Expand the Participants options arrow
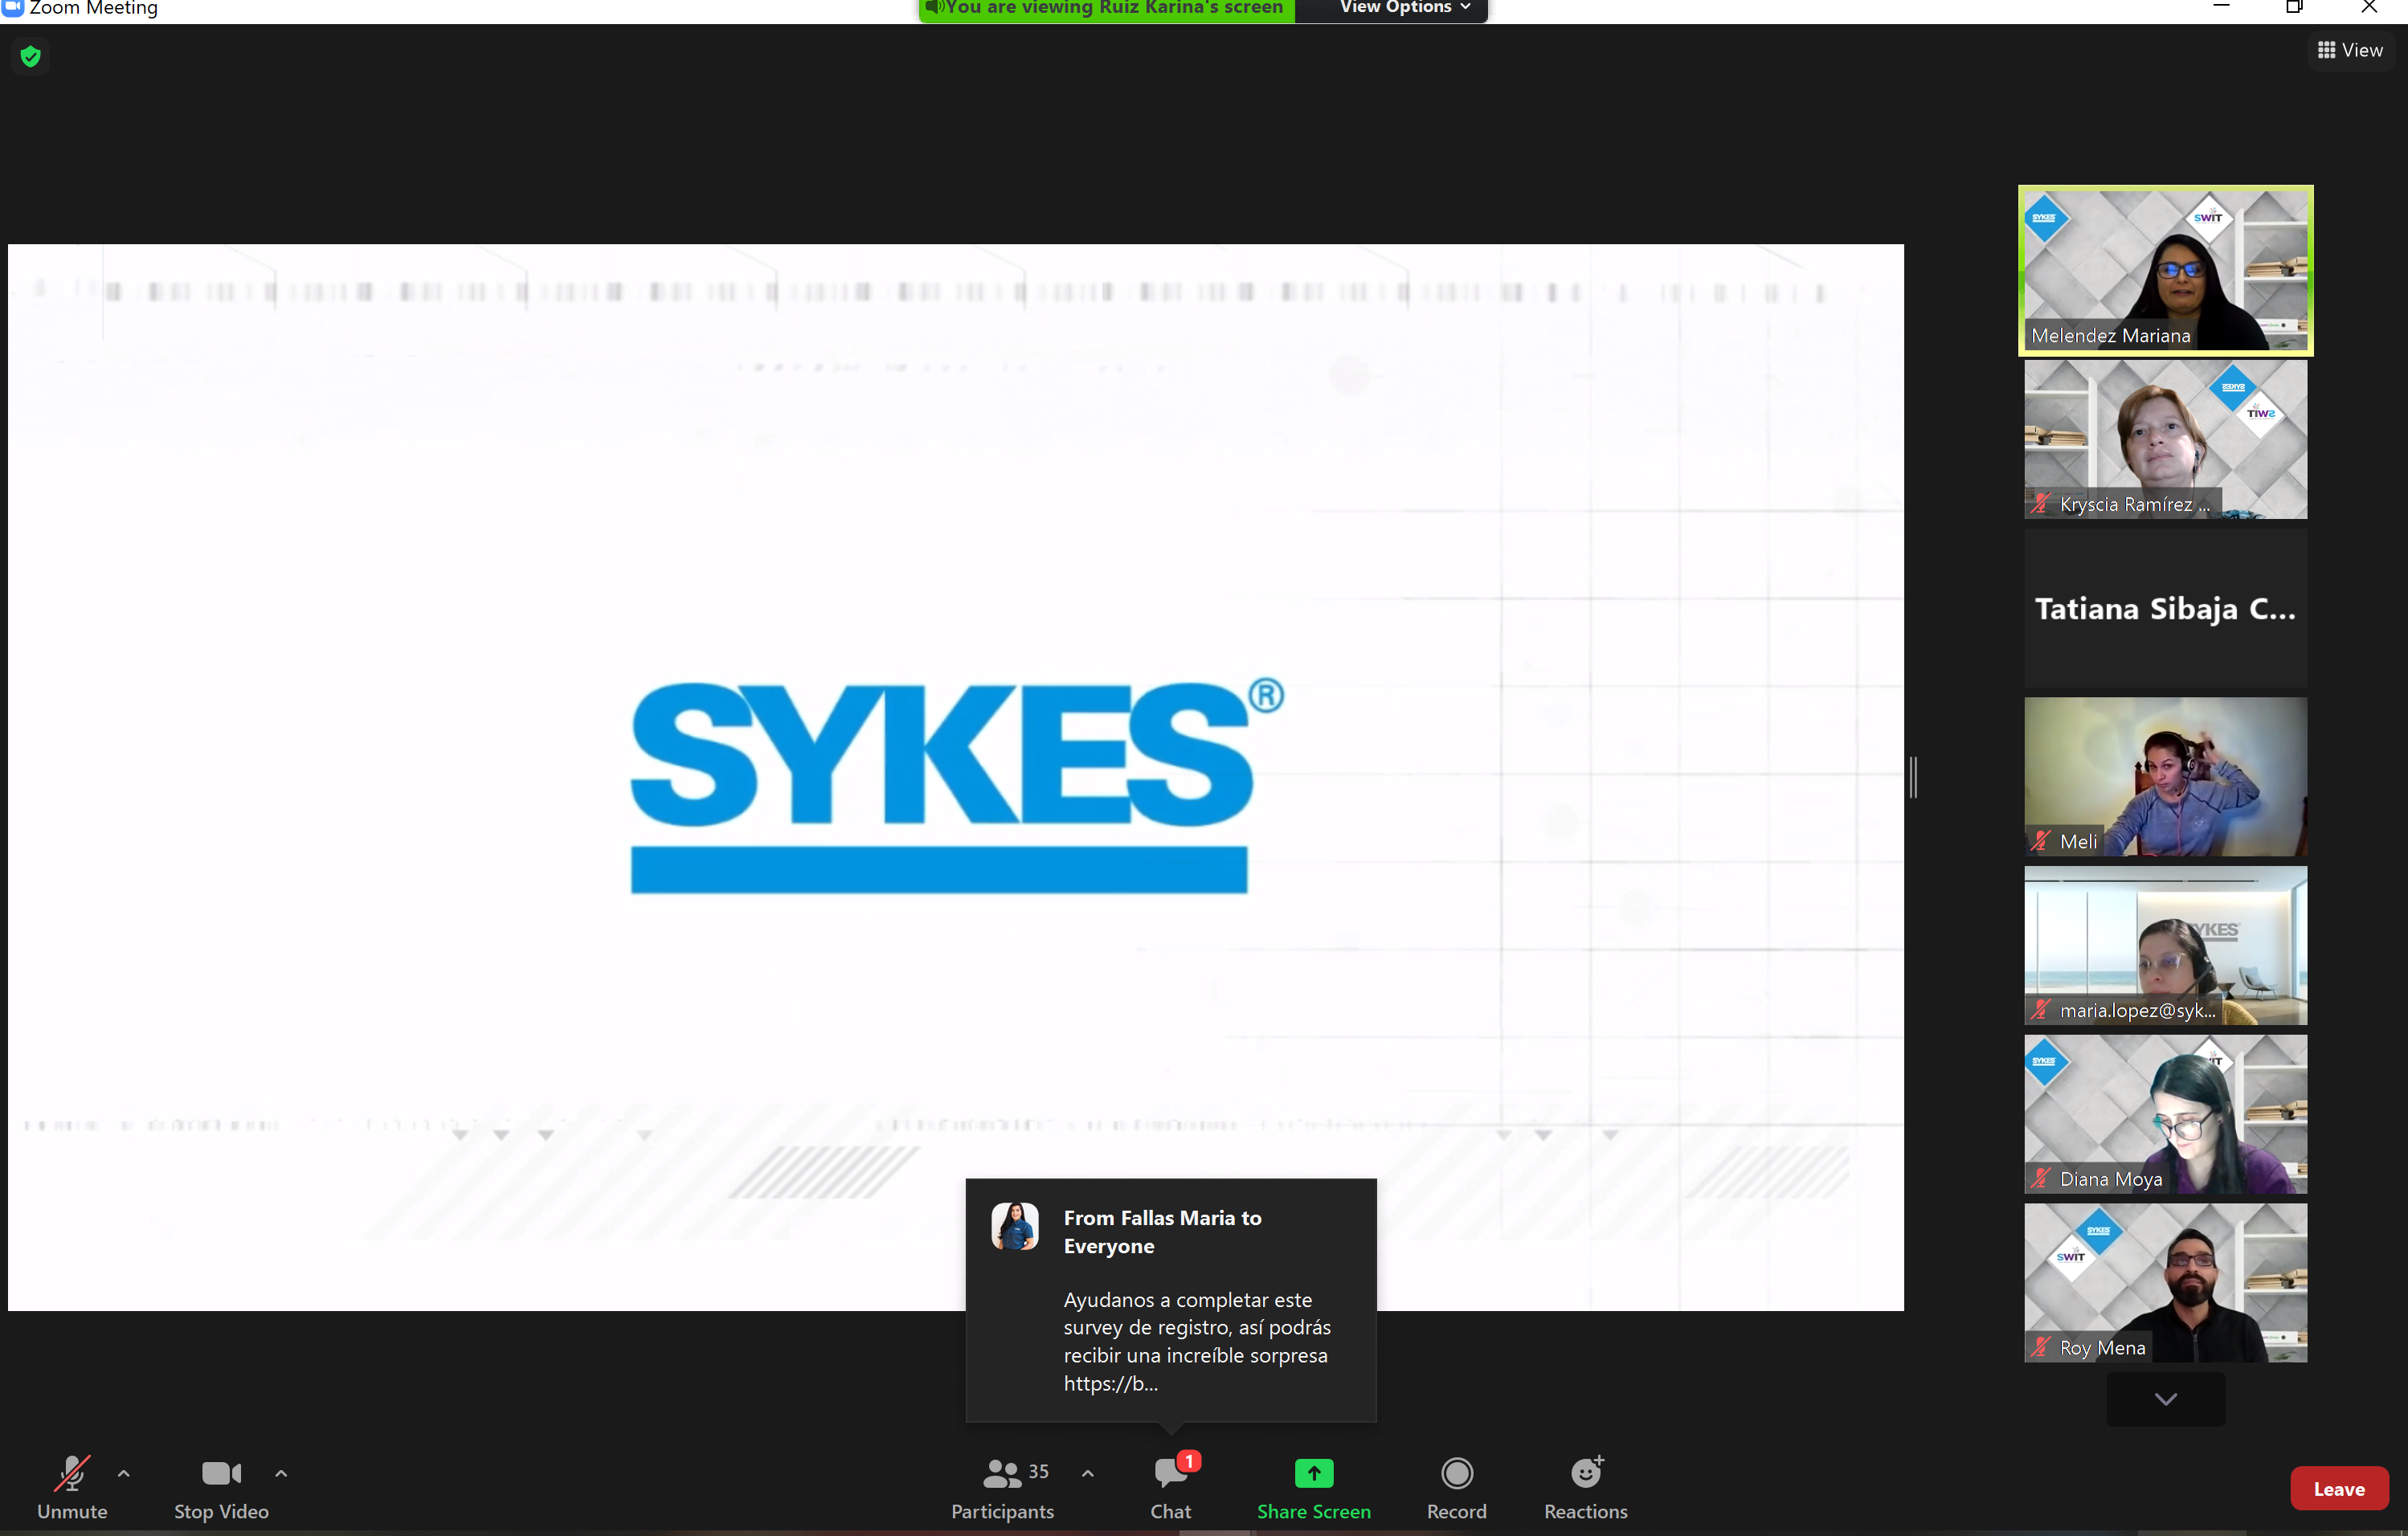 (1088, 1473)
